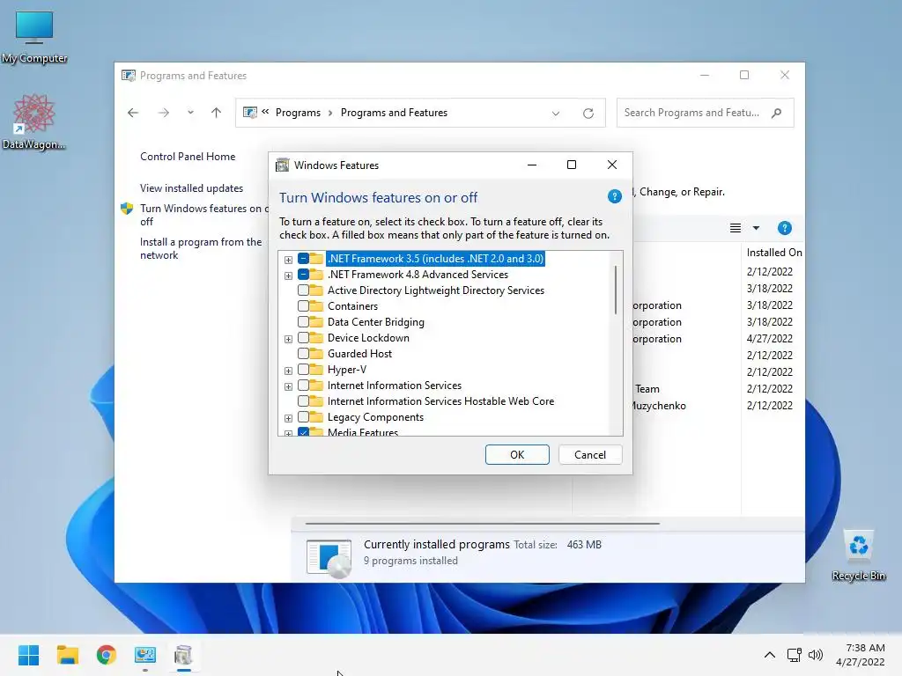
Task: Click the programs list horizontal scrollbar
Action: click(482, 524)
